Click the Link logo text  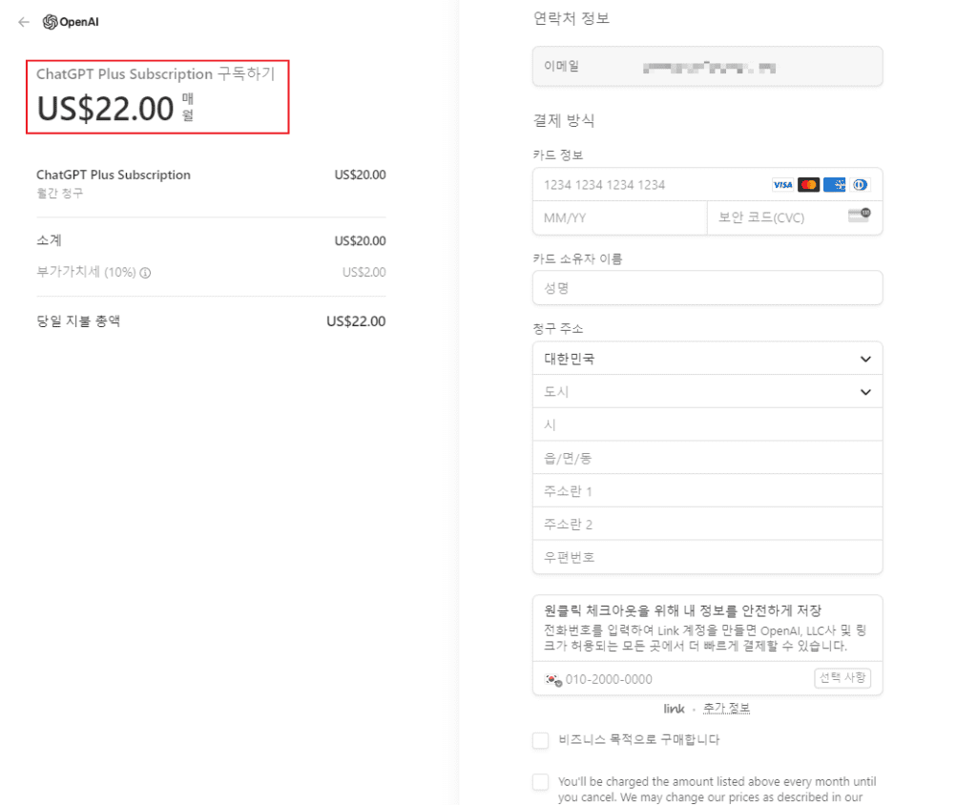675,708
